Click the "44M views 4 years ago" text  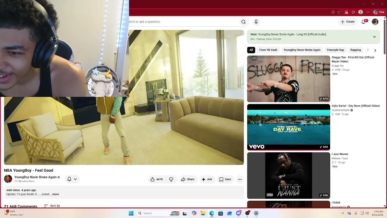click(21, 190)
